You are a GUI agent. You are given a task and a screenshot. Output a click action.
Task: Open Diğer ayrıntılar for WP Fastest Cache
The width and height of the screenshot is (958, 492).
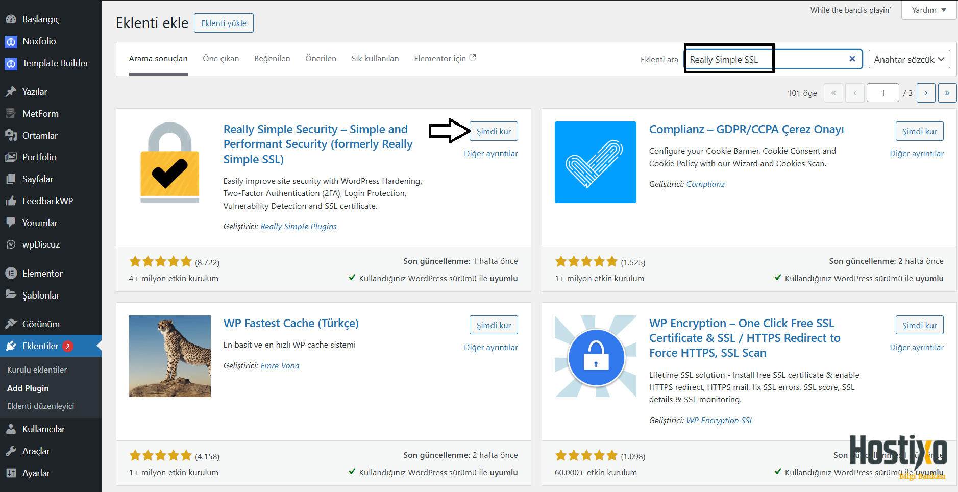coord(491,348)
